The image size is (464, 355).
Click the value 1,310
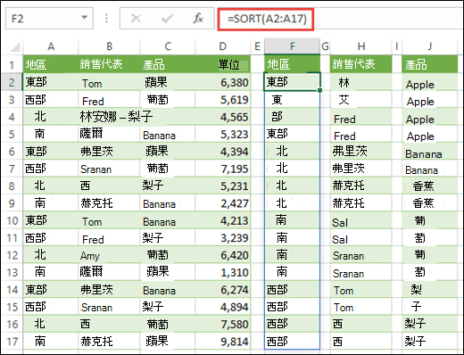[x=235, y=272]
